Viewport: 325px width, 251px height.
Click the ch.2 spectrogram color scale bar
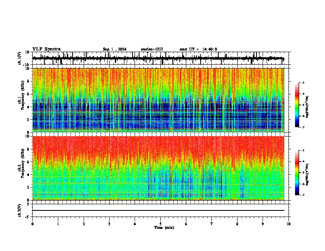(x=297, y=173)
